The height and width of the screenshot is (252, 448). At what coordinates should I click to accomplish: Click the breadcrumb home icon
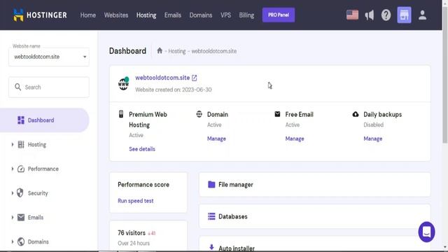tap(160, 50)
